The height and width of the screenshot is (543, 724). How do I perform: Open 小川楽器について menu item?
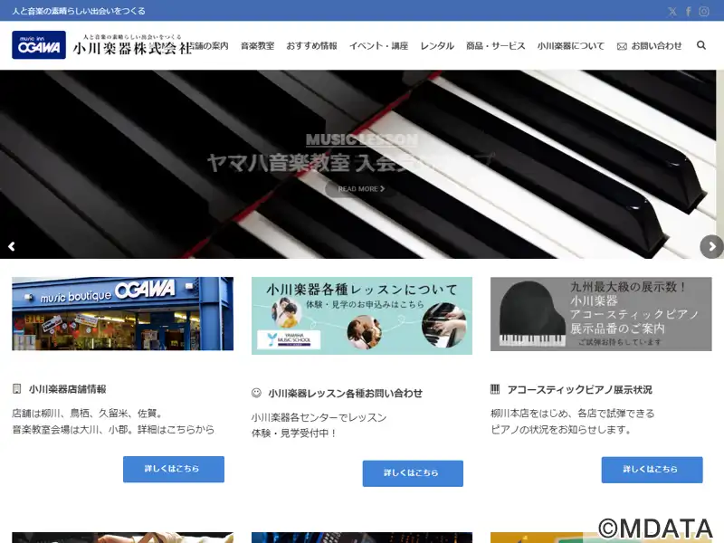coord(570,46)
